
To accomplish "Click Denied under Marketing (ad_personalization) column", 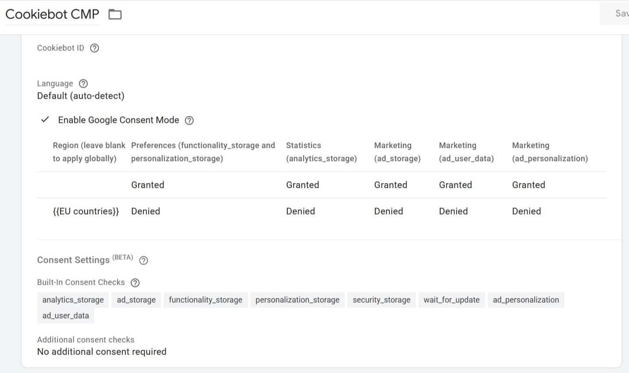I will point(526,211).
